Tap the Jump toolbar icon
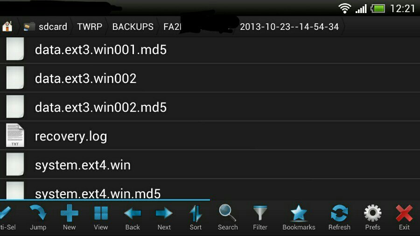The height and width of the screenshot is (236, 420). 38,217
